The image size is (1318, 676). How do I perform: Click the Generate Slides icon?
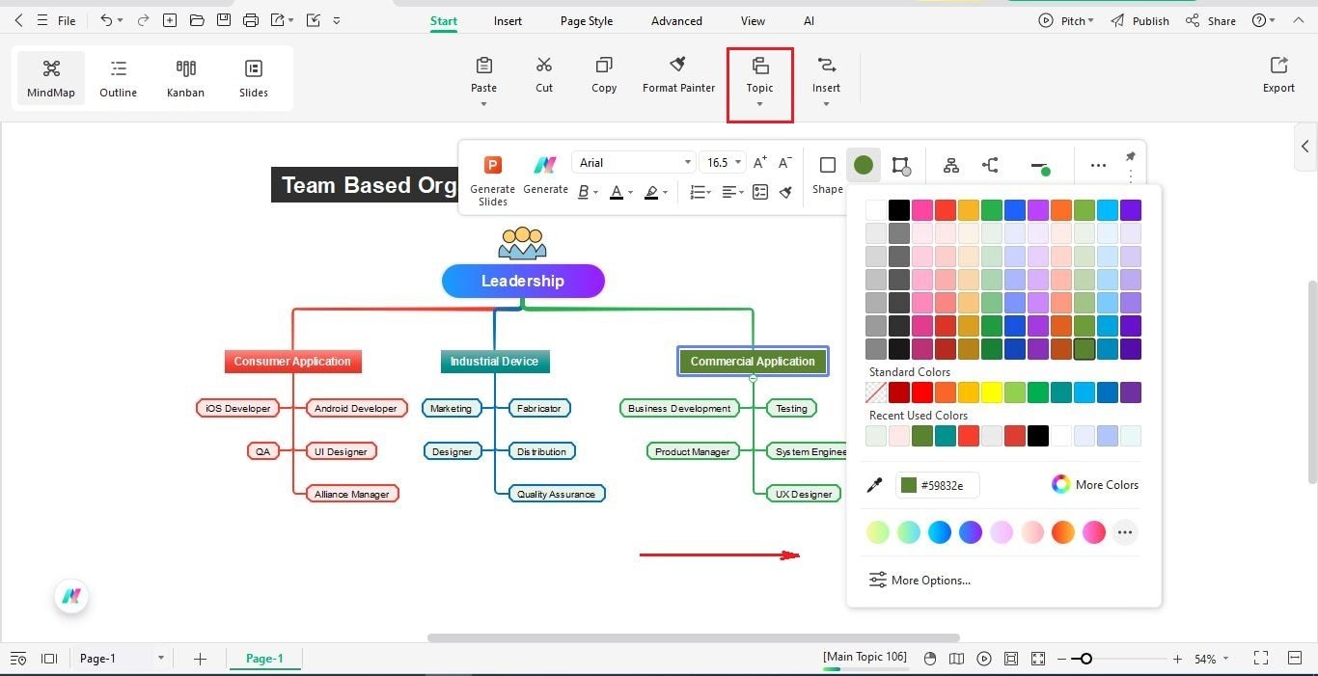[492, 164]
